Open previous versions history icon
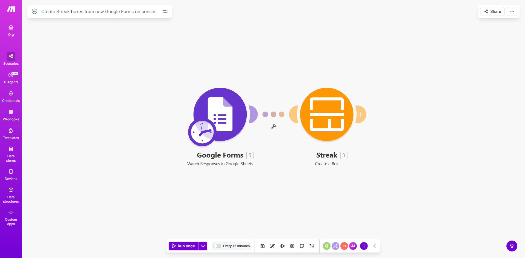This screenshot has width=525, height=258. (x=312, y=246)
